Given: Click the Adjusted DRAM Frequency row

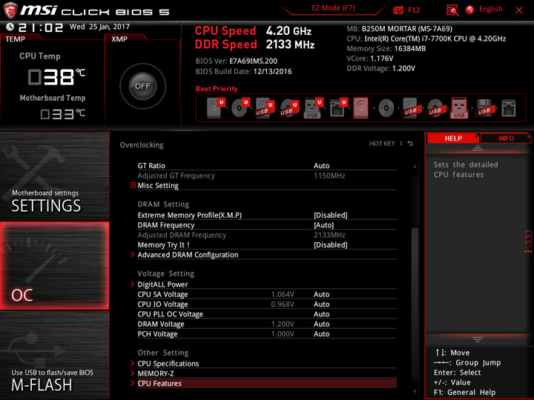Looking at the screenshot, I should [x=267, y=235].
